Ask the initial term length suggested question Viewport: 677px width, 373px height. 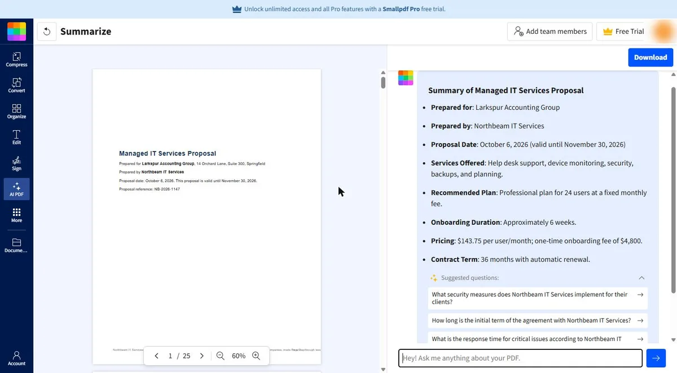[x=538, y=321]
